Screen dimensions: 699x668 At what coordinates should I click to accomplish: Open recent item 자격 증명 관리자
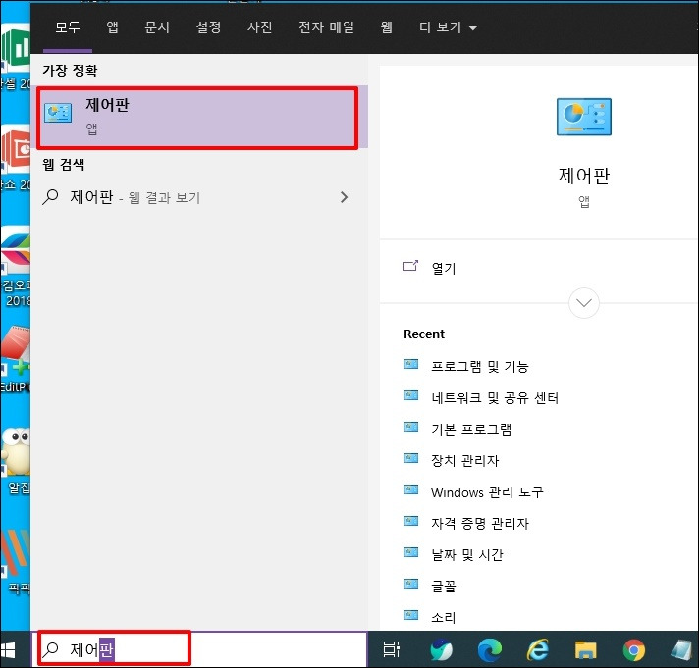480,523
